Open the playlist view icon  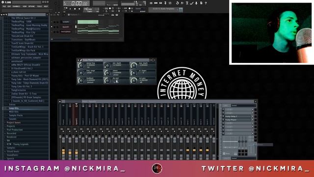click(x=151, y=3)
